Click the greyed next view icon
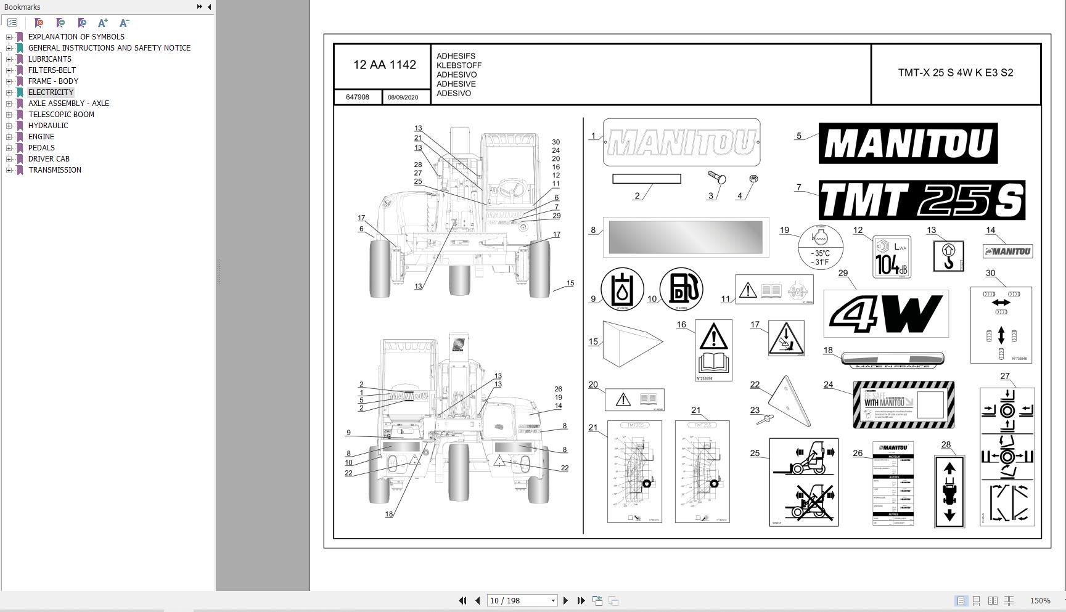 pos(613,600)
